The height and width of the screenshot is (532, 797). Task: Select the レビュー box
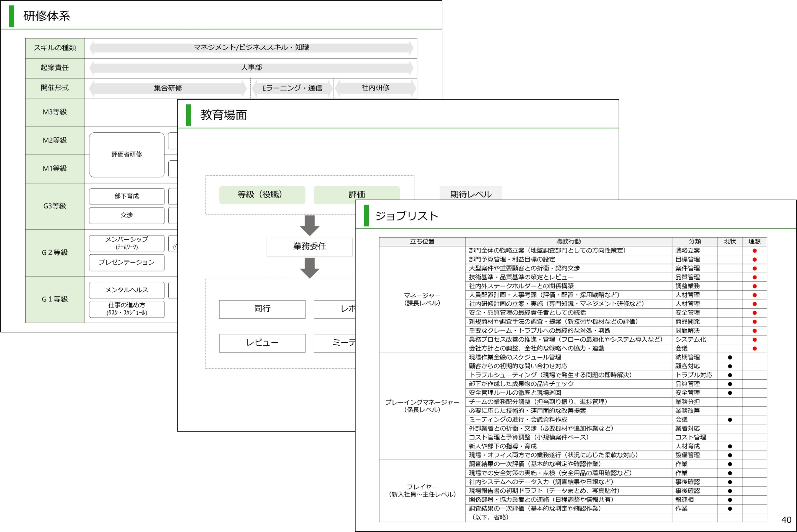tap(262, 343)
